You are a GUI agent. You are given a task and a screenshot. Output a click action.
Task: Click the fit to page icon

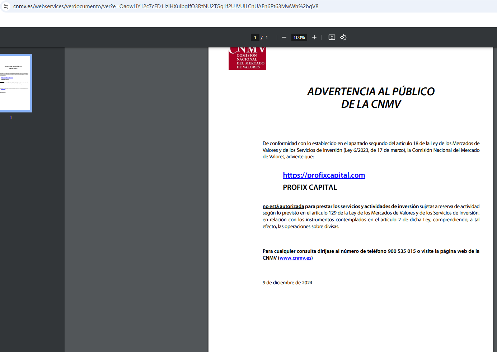332,37
